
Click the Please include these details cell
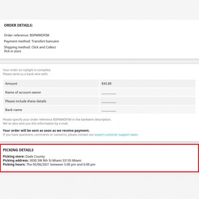(51, 101)
